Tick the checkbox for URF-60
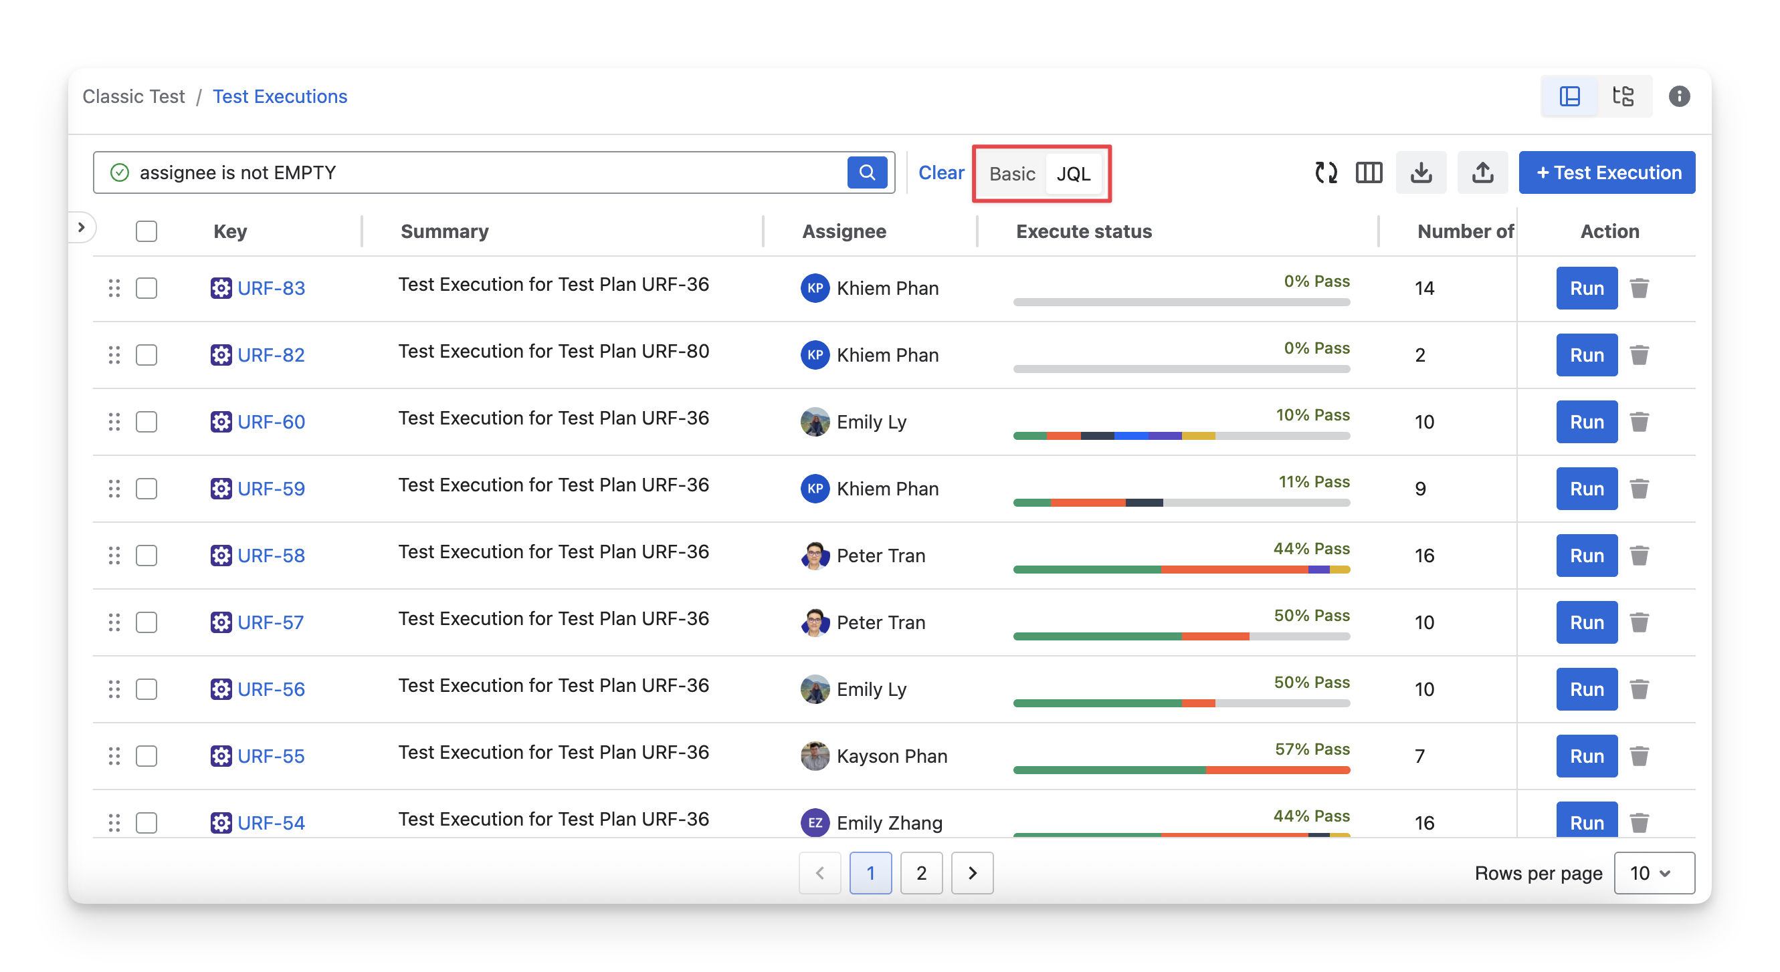1780x972 pixels. pyautogui.click(x=146, y=422)
